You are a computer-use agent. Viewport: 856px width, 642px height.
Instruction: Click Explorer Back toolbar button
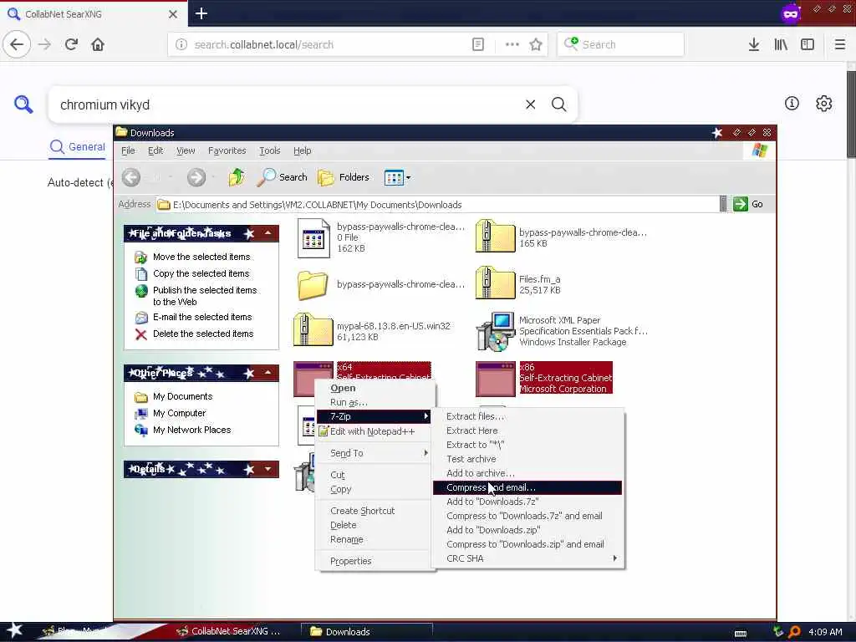131,177
